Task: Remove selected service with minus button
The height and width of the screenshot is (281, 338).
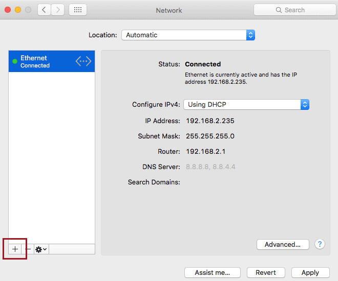Action: coord(28,249)
